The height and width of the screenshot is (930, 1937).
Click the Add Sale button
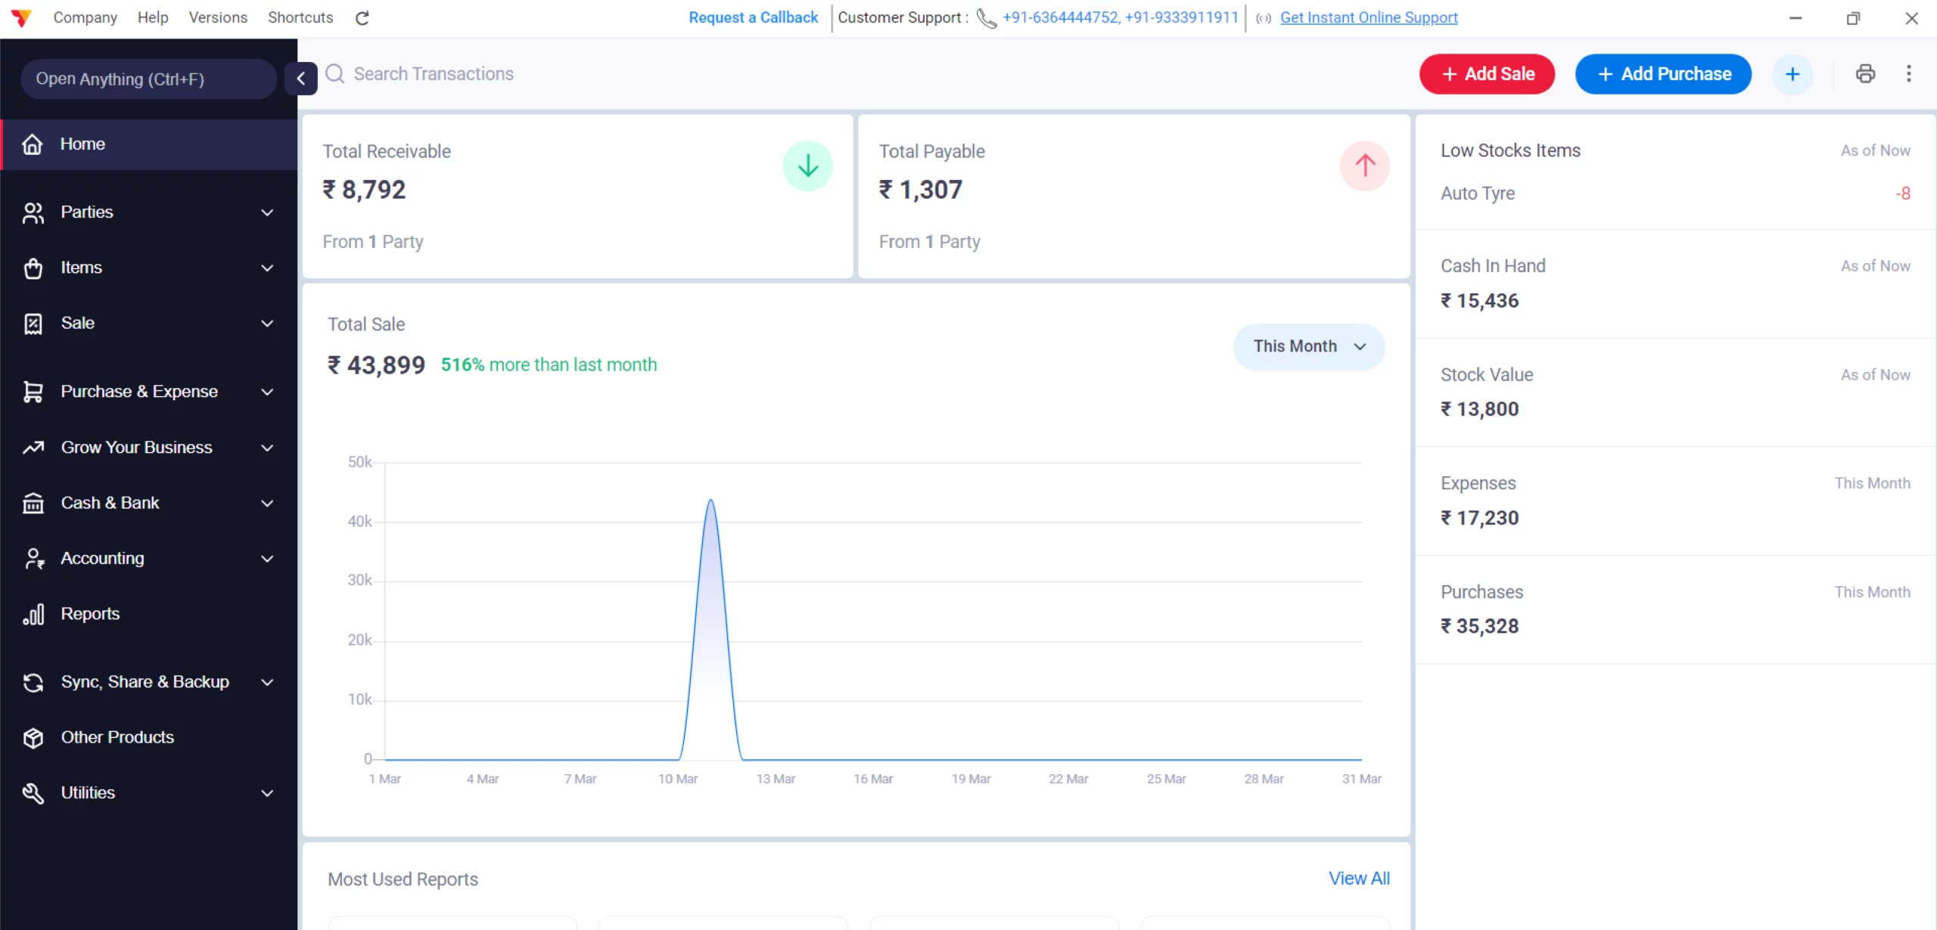pos(1487,74)
